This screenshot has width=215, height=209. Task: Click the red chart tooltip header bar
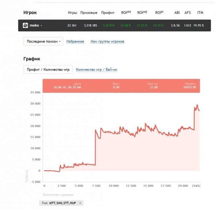[x=121, y=85]
